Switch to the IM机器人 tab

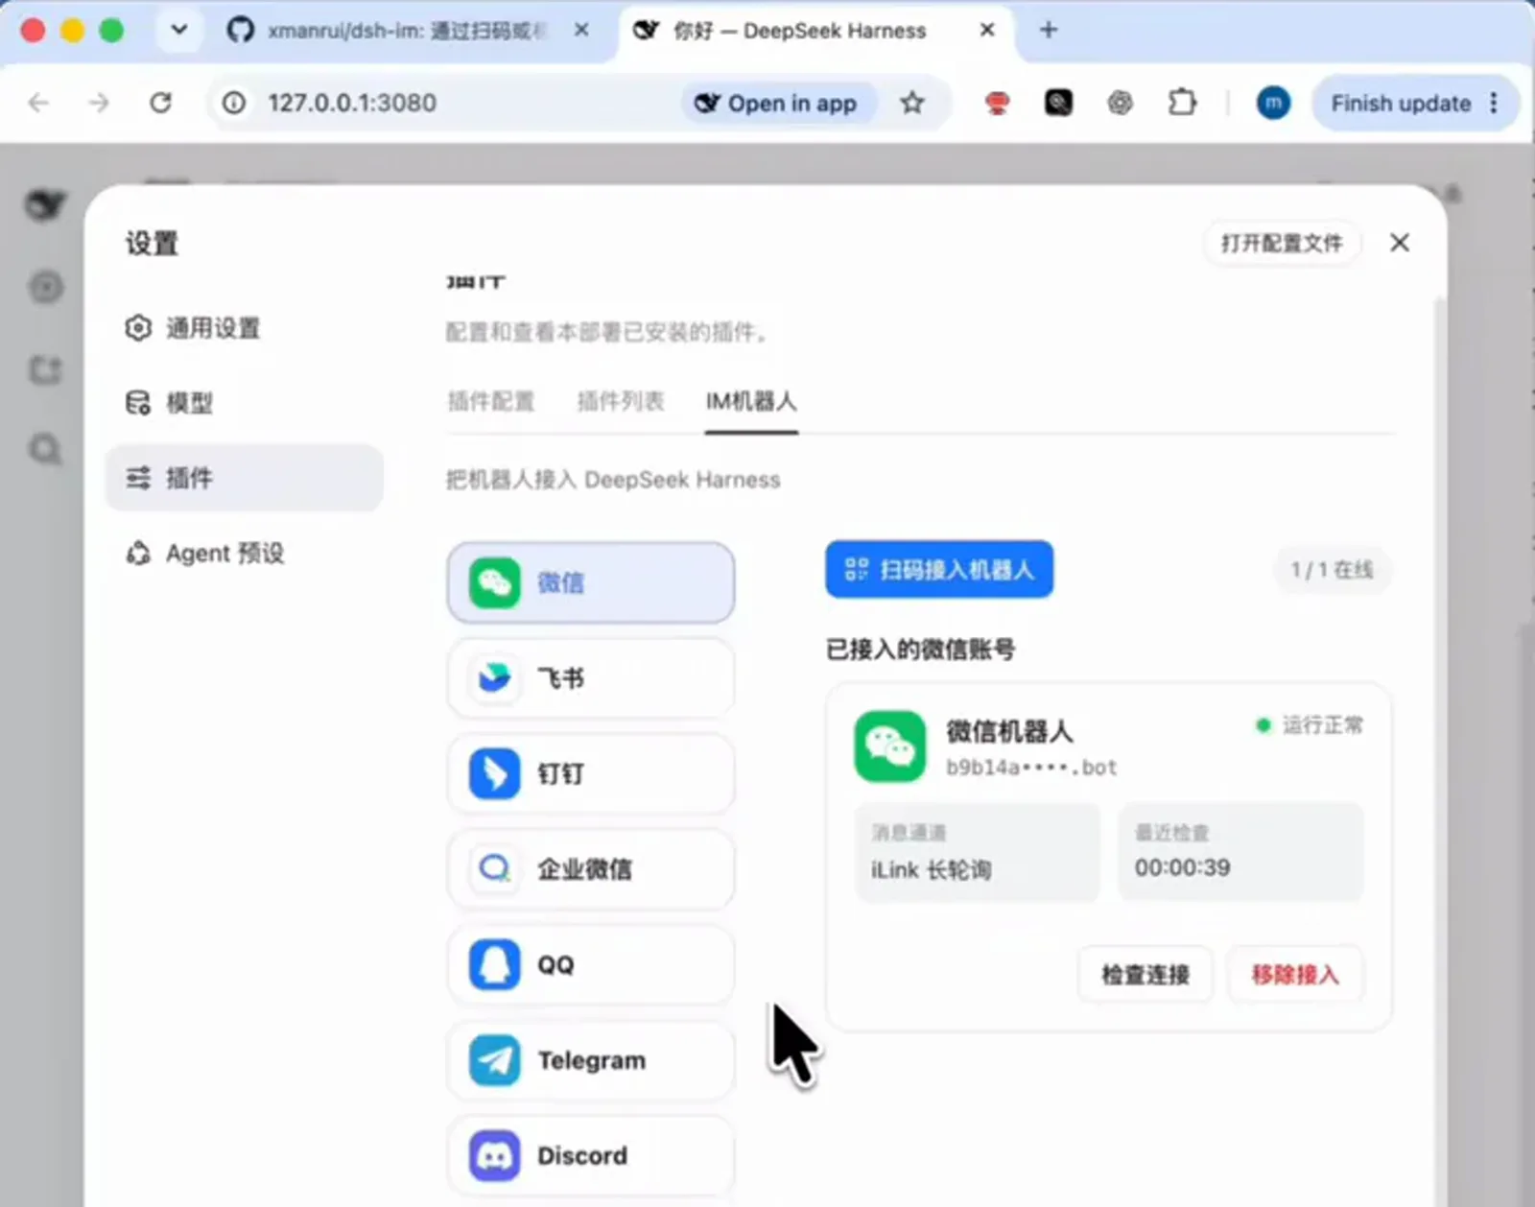point(751,401)
